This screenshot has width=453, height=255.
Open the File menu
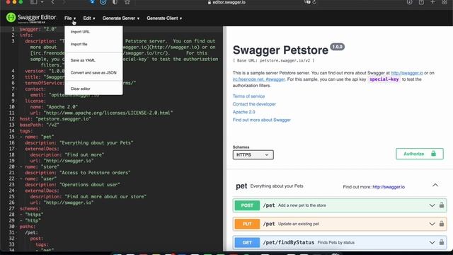point(70,18)
